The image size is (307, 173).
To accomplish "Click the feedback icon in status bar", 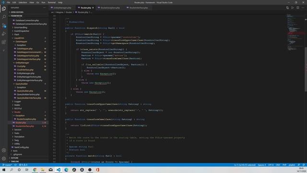I will tap(299, 165).
